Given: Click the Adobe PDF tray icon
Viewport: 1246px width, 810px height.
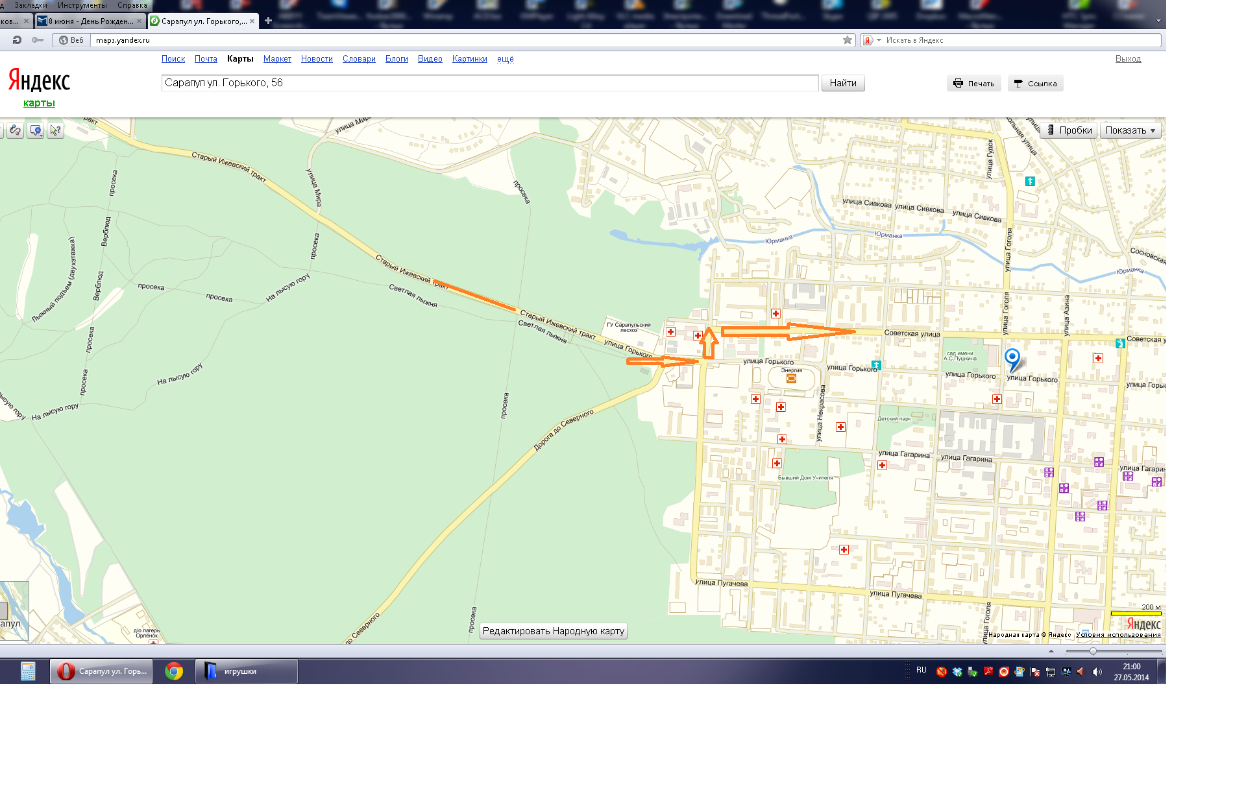Looking at the screenshot, I should [988, 672].
